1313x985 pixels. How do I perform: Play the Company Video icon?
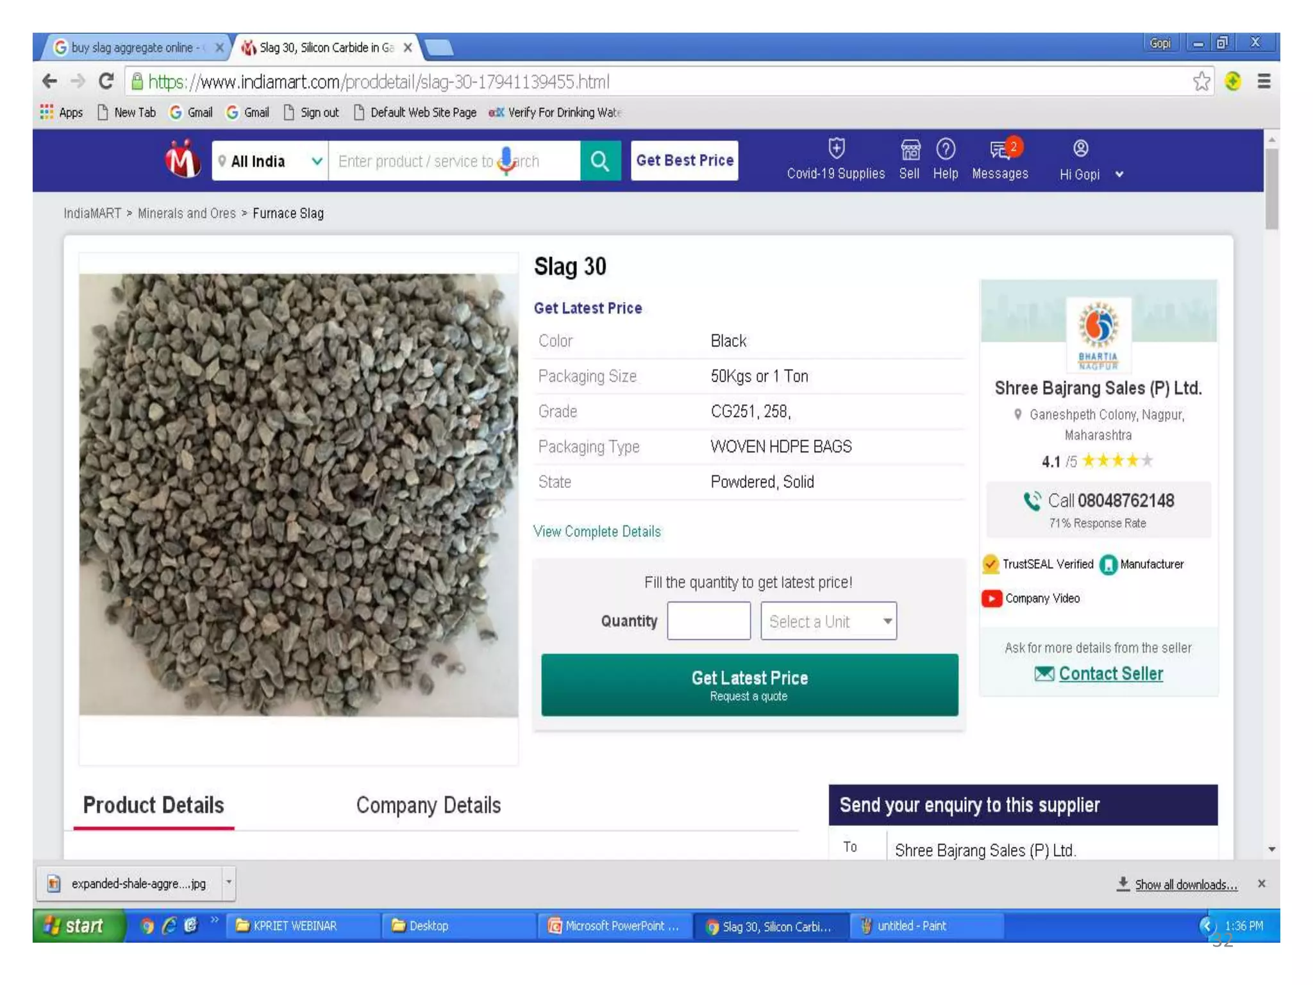pos(991,598)
